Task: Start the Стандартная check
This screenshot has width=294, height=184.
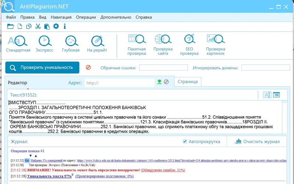Action: coord(18,44)
